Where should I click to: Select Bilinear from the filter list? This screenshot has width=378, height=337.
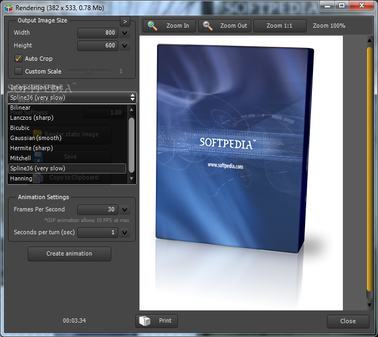(67, 108)
